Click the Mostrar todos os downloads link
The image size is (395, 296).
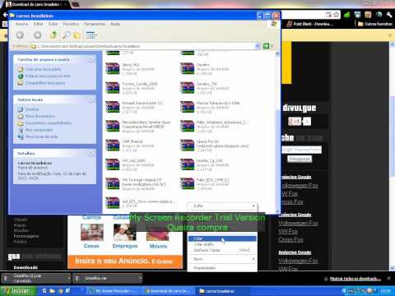click(355, 279)
